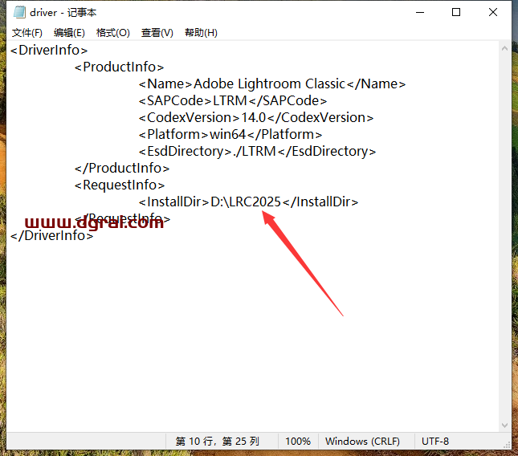Click the win64 Platform value text
Image resolution: width=518 pixels, height=456 pixels.
click(226, 134)
